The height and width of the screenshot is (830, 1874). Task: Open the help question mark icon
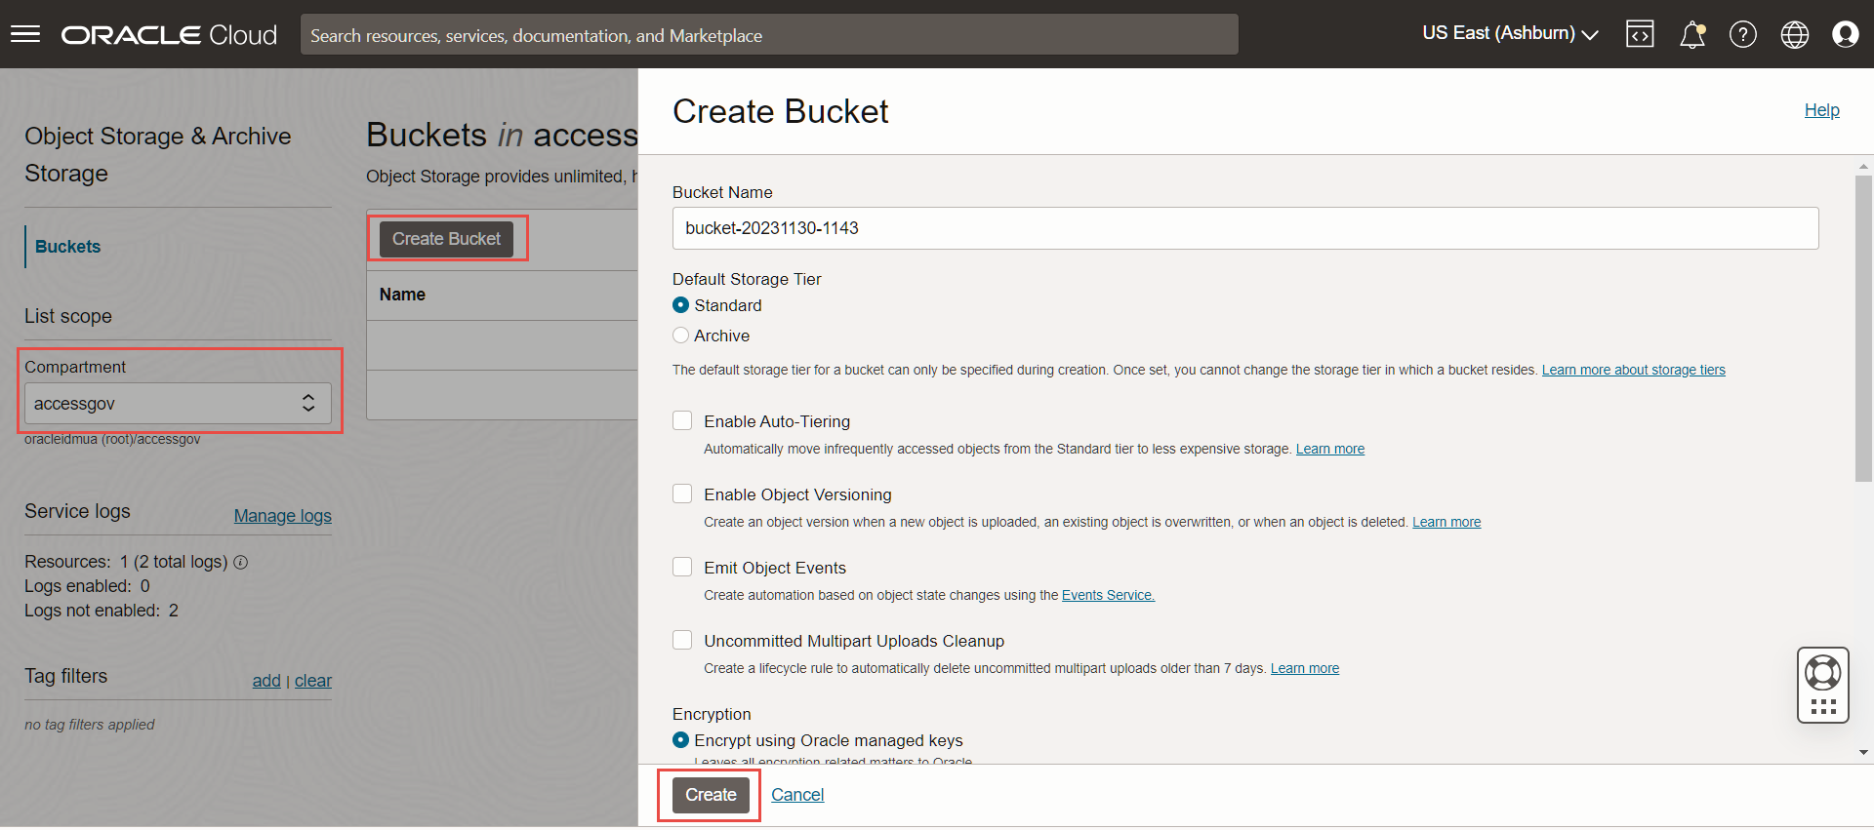tap(1742, 34)
